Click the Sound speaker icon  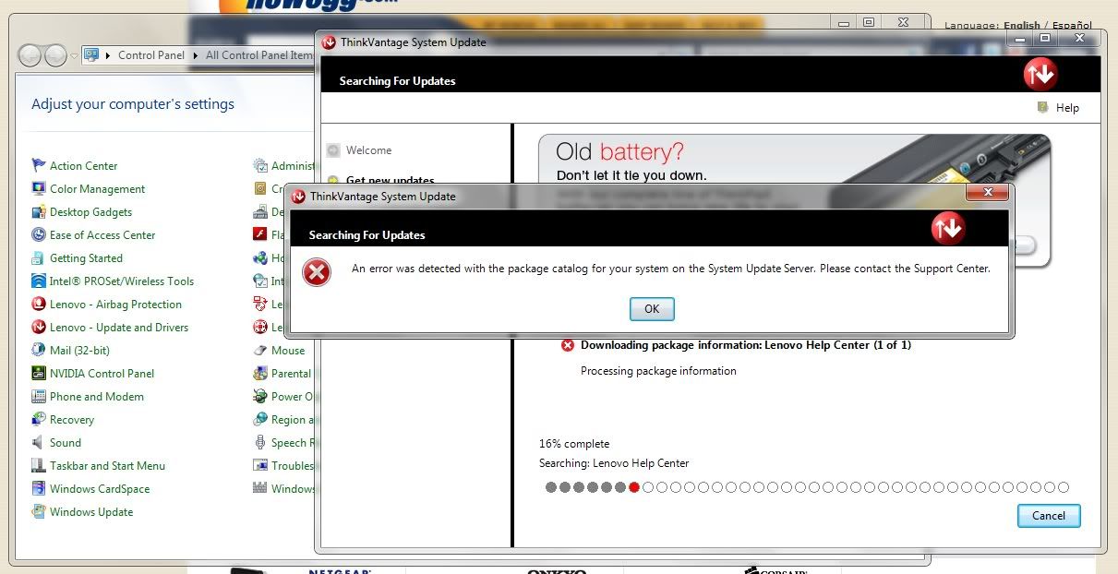point(38,443)
